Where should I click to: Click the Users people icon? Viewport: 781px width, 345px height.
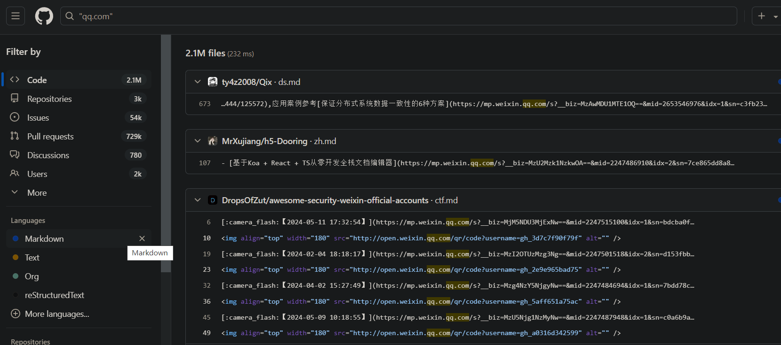[x=15, y=173]
